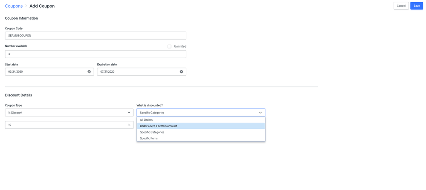Click the Expiration date field
426x190 pixels.
click(x=136, y=72)
